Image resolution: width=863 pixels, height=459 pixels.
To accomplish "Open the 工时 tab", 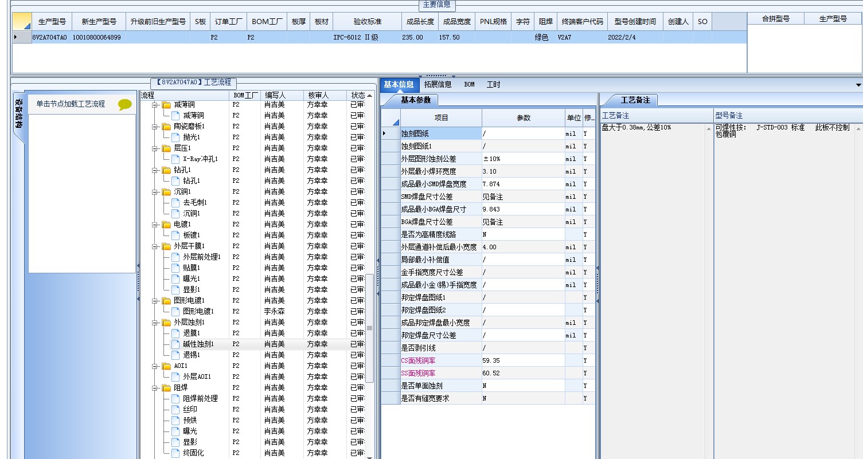I will point(493,84).
